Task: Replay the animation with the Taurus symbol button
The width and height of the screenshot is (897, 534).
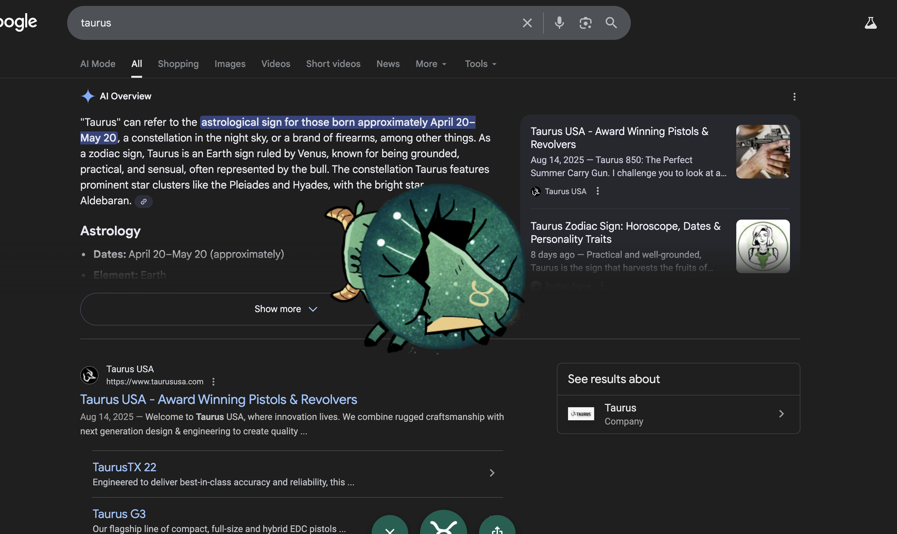Action: point(444,524)
